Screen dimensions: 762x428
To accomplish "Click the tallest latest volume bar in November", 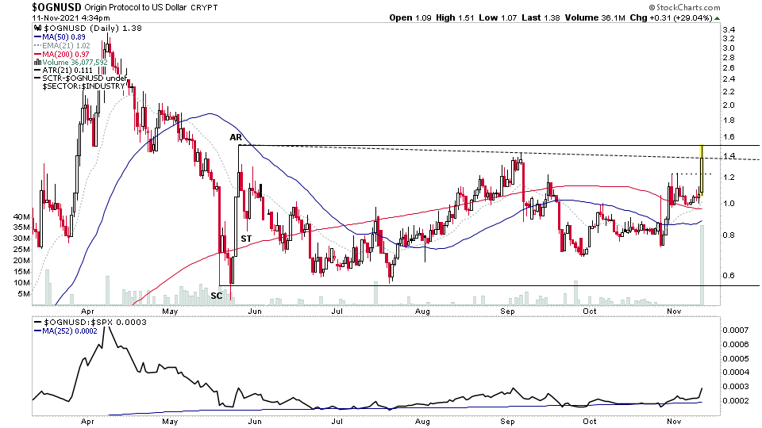I will click(x=702, y=265).
